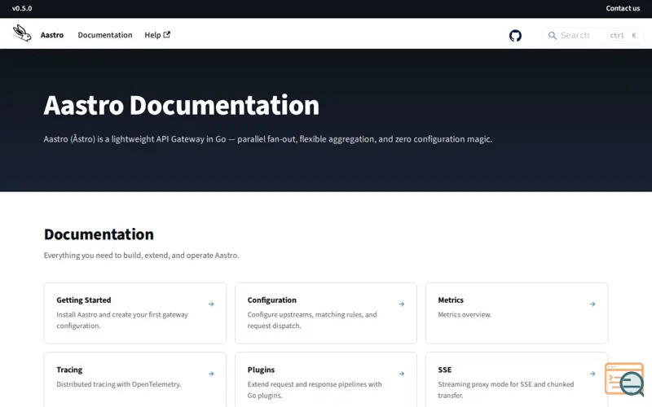The width and height of the screenshot is (652, 407).
Task: Go to Aastro home link
Action: coord(52,35)
